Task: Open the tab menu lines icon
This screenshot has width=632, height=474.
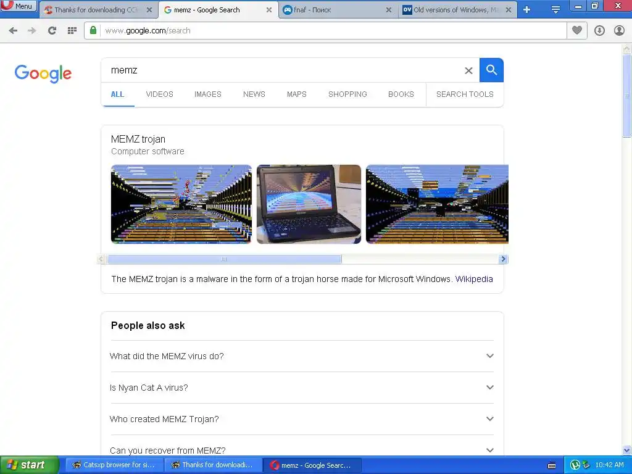Action: pyautogui.click(x=555, y=10)
